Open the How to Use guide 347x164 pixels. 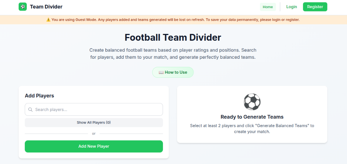click(173, 72)
